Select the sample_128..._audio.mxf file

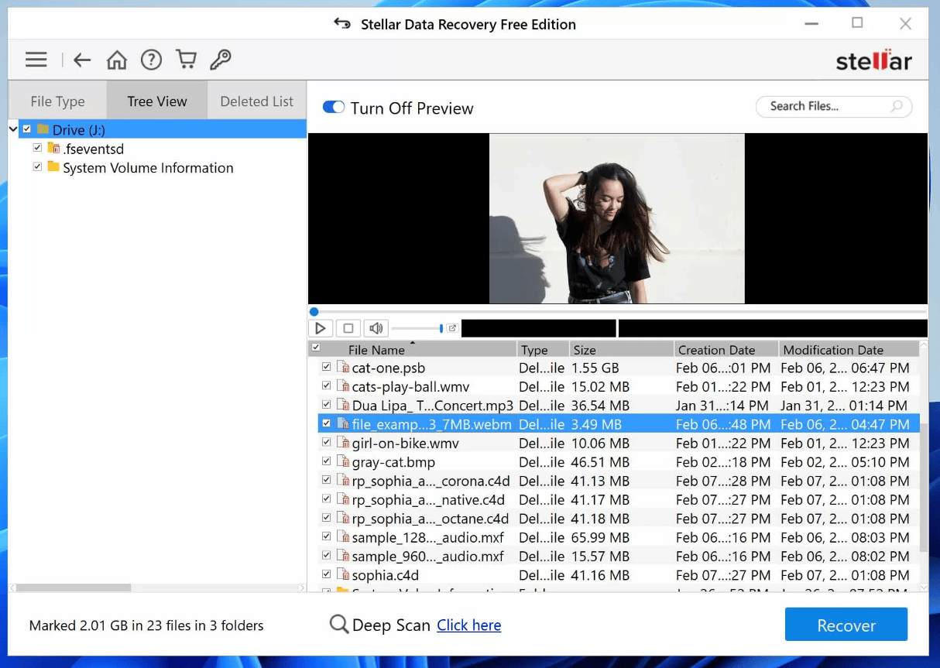point(428,537)
